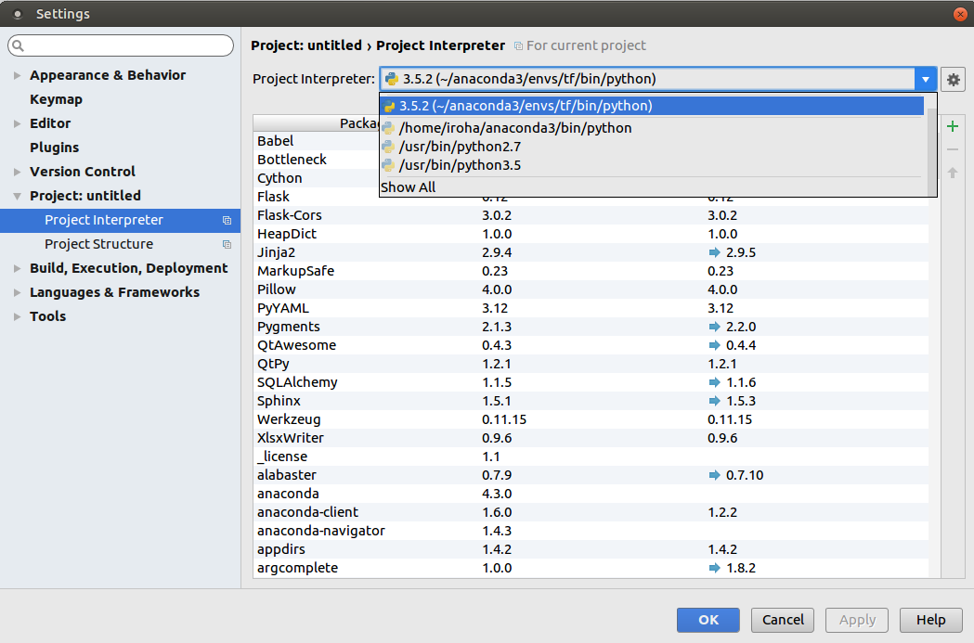Open Plugins settings page
Viewport: 974px width, 643px height.
[55, 148]
